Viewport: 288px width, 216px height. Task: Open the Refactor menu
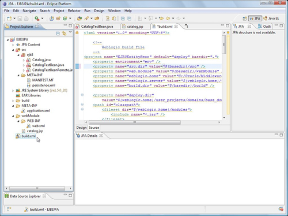(74, 11)
